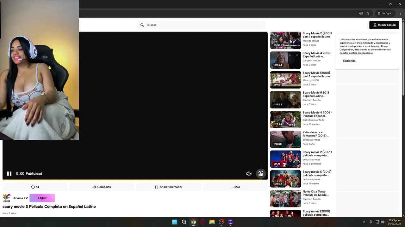
Task: Open No es Otra Tonta Película de Miedo
Action: pyautogui.click(x=285, y=199)
